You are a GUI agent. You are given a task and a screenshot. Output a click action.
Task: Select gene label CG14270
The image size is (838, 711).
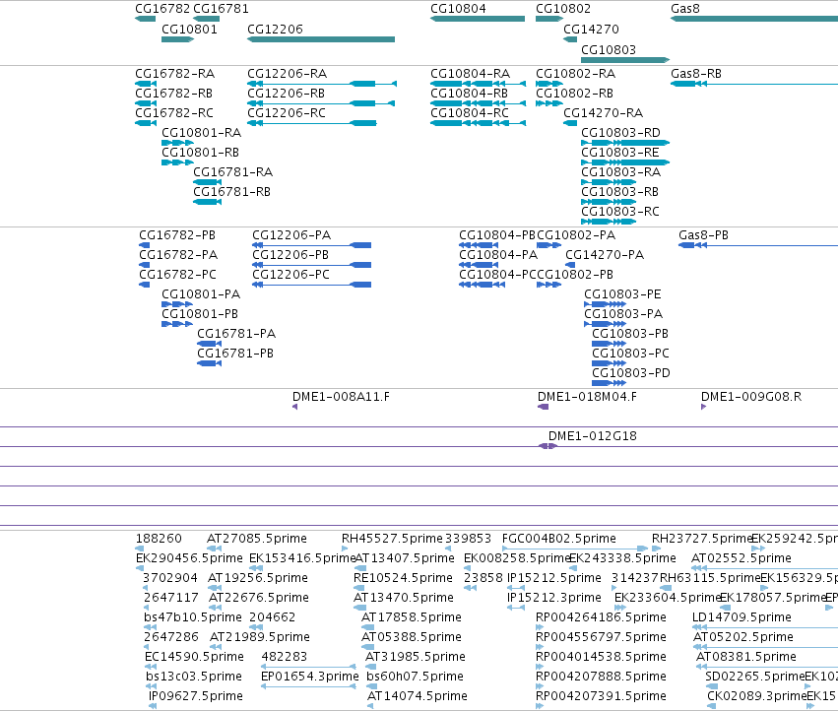click(x=591, y=29)
